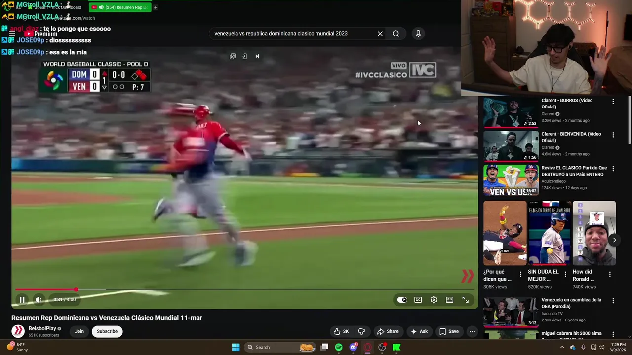Image resolution: width=632 pixels, height=355 pixels.
Task: Open options for 'How did Ronald' short
Action: (610, 274)
